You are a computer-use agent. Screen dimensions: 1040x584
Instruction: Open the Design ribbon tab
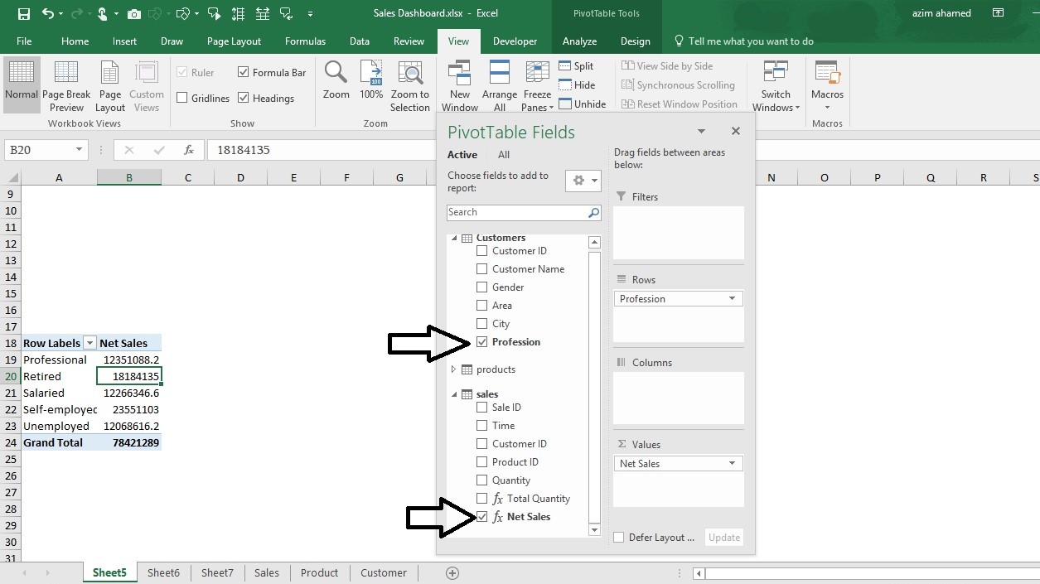(x=636, y=41)
